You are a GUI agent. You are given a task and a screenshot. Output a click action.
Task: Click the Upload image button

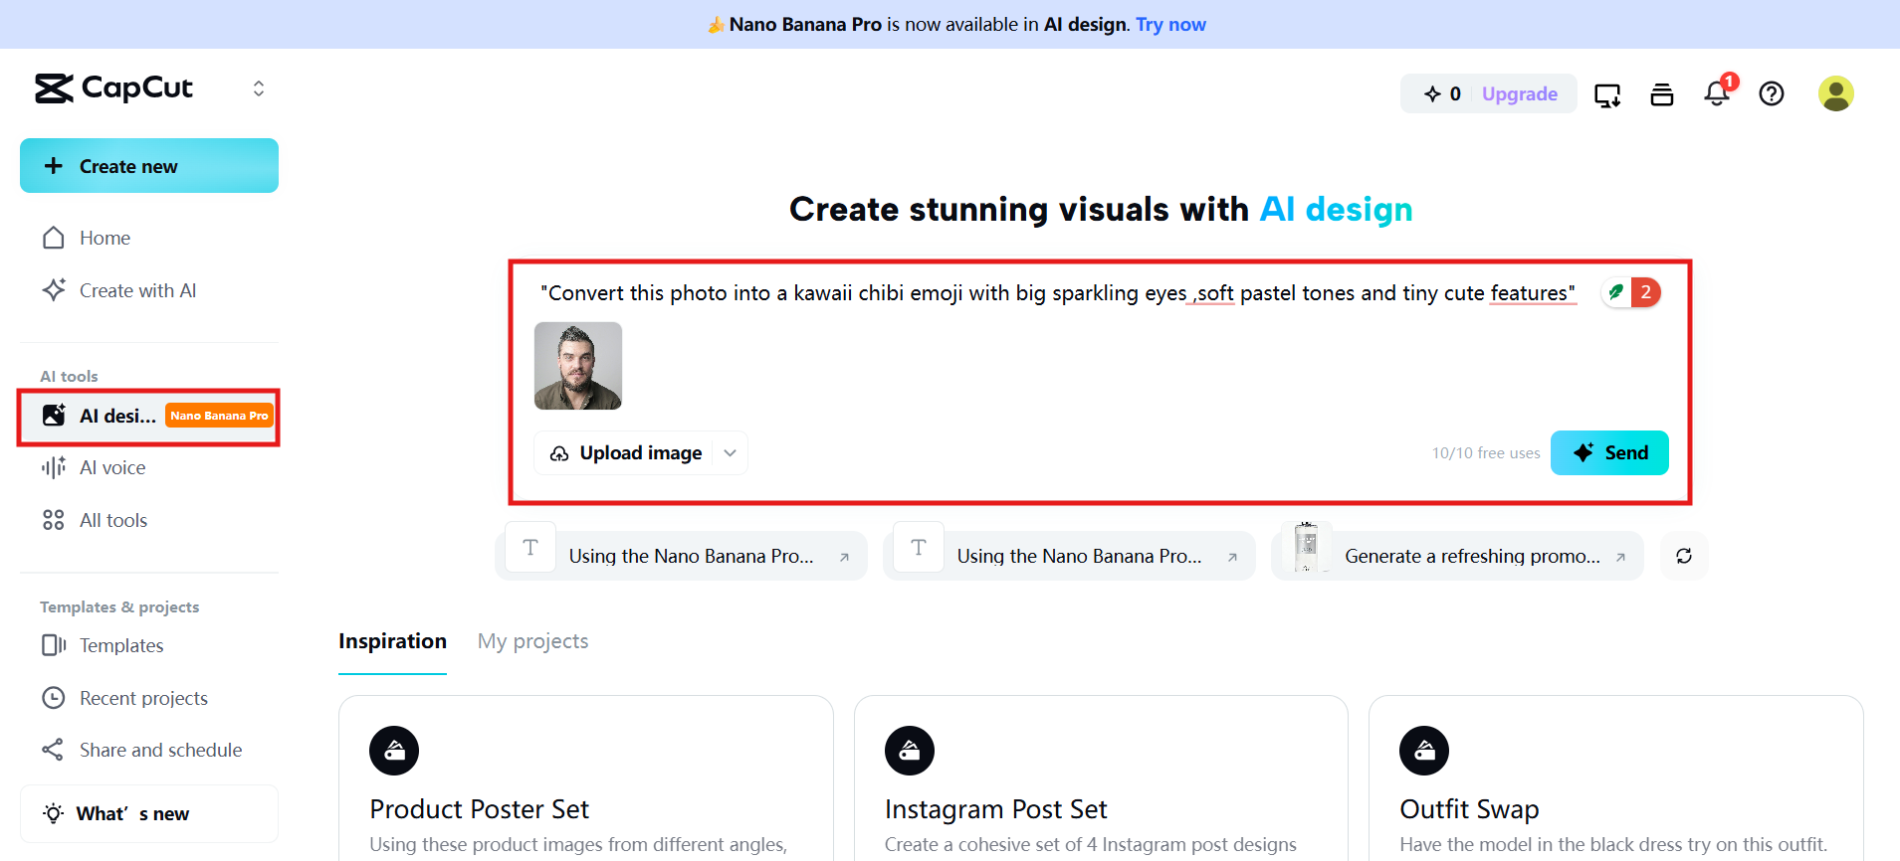click(626, 453)
